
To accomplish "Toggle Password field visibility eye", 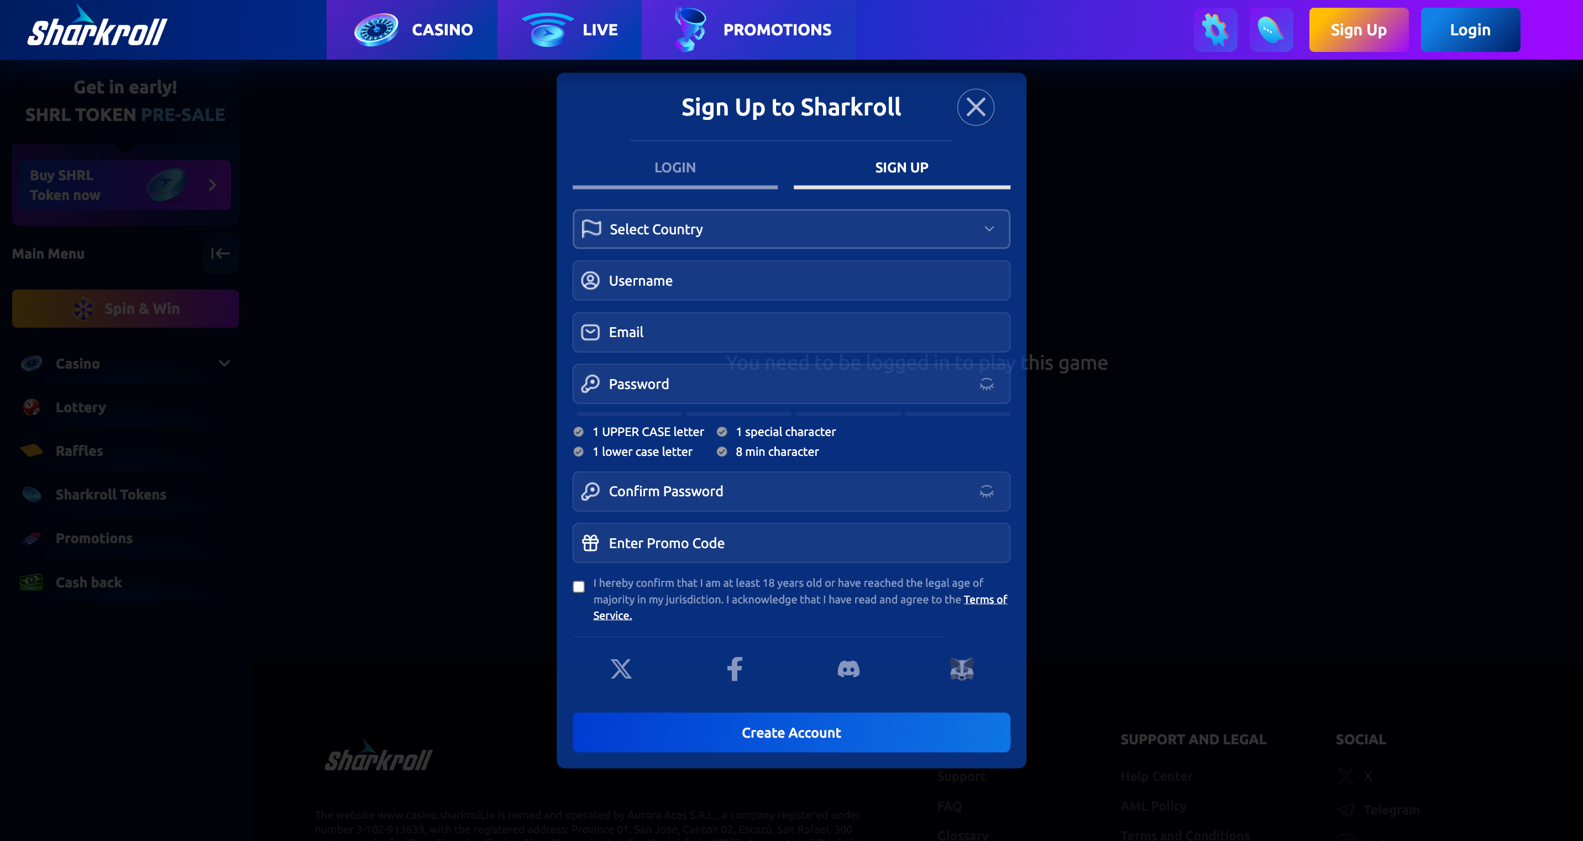I will (986, 384).
